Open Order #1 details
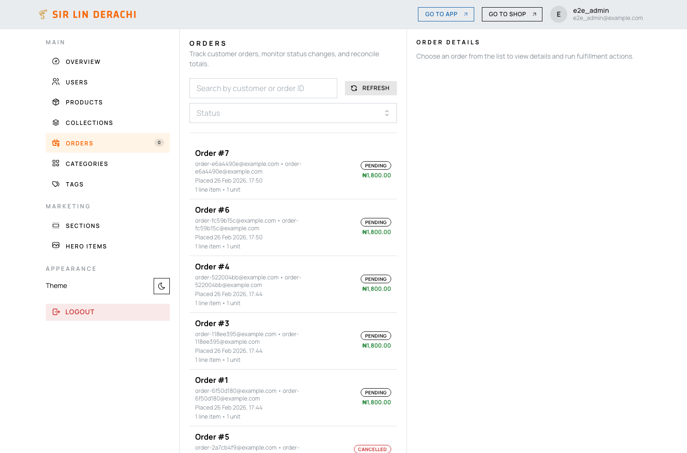Image resolution: width=687 pixels, height=453 pixels. [x=293, y=398]
